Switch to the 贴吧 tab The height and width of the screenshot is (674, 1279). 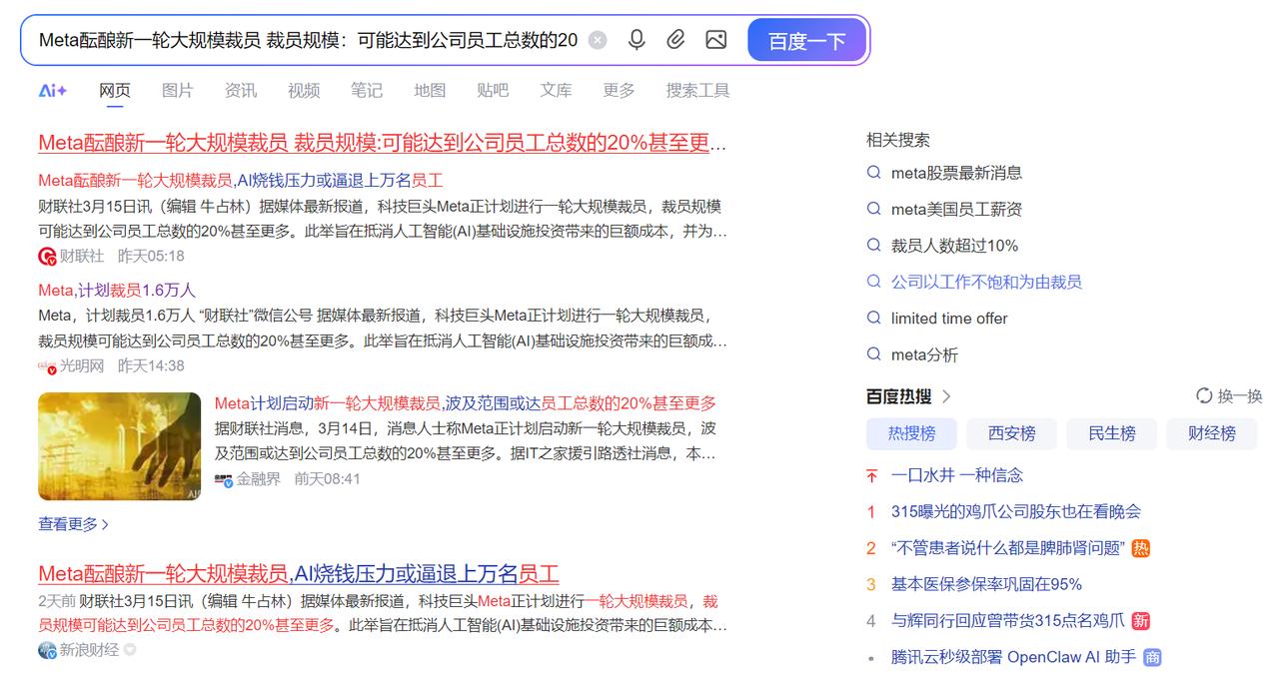click(493, 91)
